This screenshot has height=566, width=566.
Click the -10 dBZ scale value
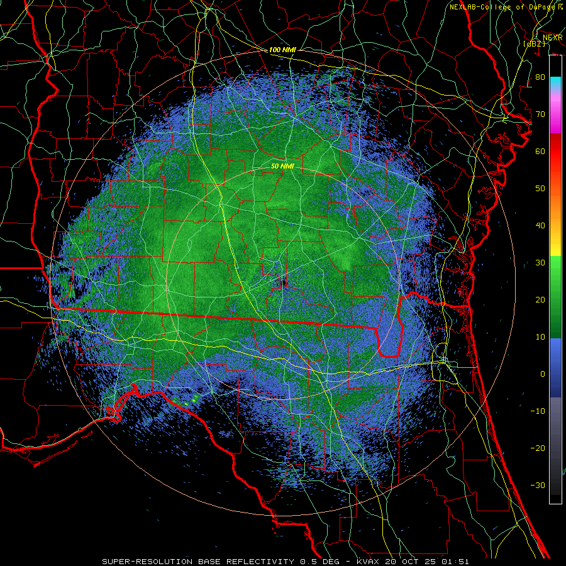point(538,411)
